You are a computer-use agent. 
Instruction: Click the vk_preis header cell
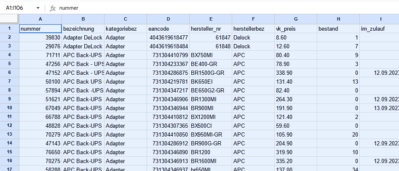click(296, 29)
